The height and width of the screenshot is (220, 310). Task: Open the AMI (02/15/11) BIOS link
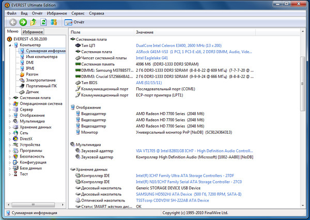click(149, 83)
